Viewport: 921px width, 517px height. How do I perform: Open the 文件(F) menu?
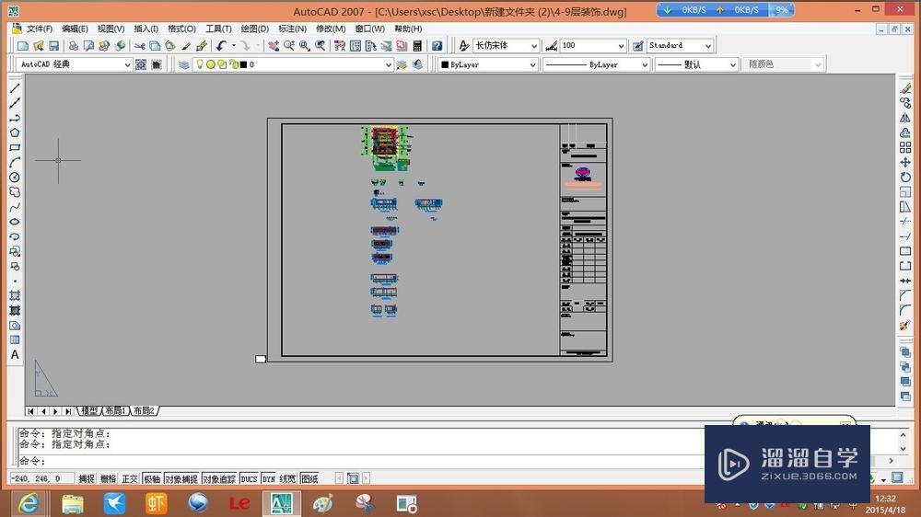tap(40, 29)
